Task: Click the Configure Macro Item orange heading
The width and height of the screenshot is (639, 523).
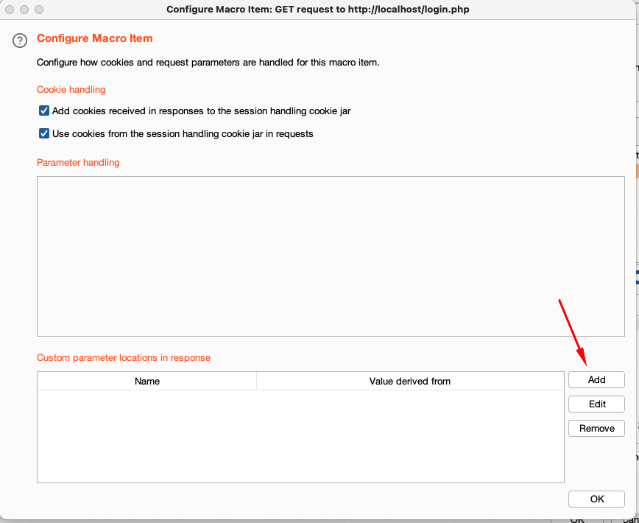Action: coord(94,38)
